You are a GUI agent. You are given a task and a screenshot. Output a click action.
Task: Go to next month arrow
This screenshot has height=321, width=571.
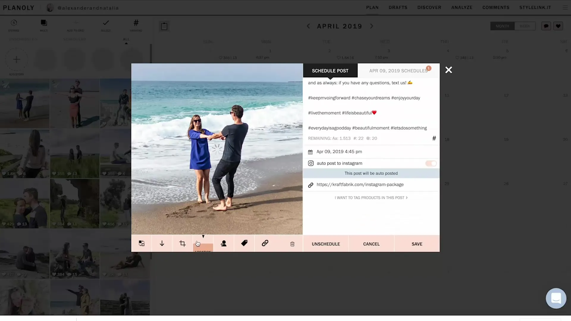pyautogui.click(x=371, y=26)
